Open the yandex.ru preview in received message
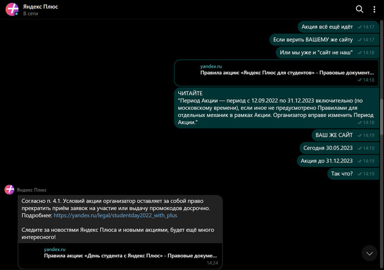This screenshot has width=384, height=270. [55, 249]
